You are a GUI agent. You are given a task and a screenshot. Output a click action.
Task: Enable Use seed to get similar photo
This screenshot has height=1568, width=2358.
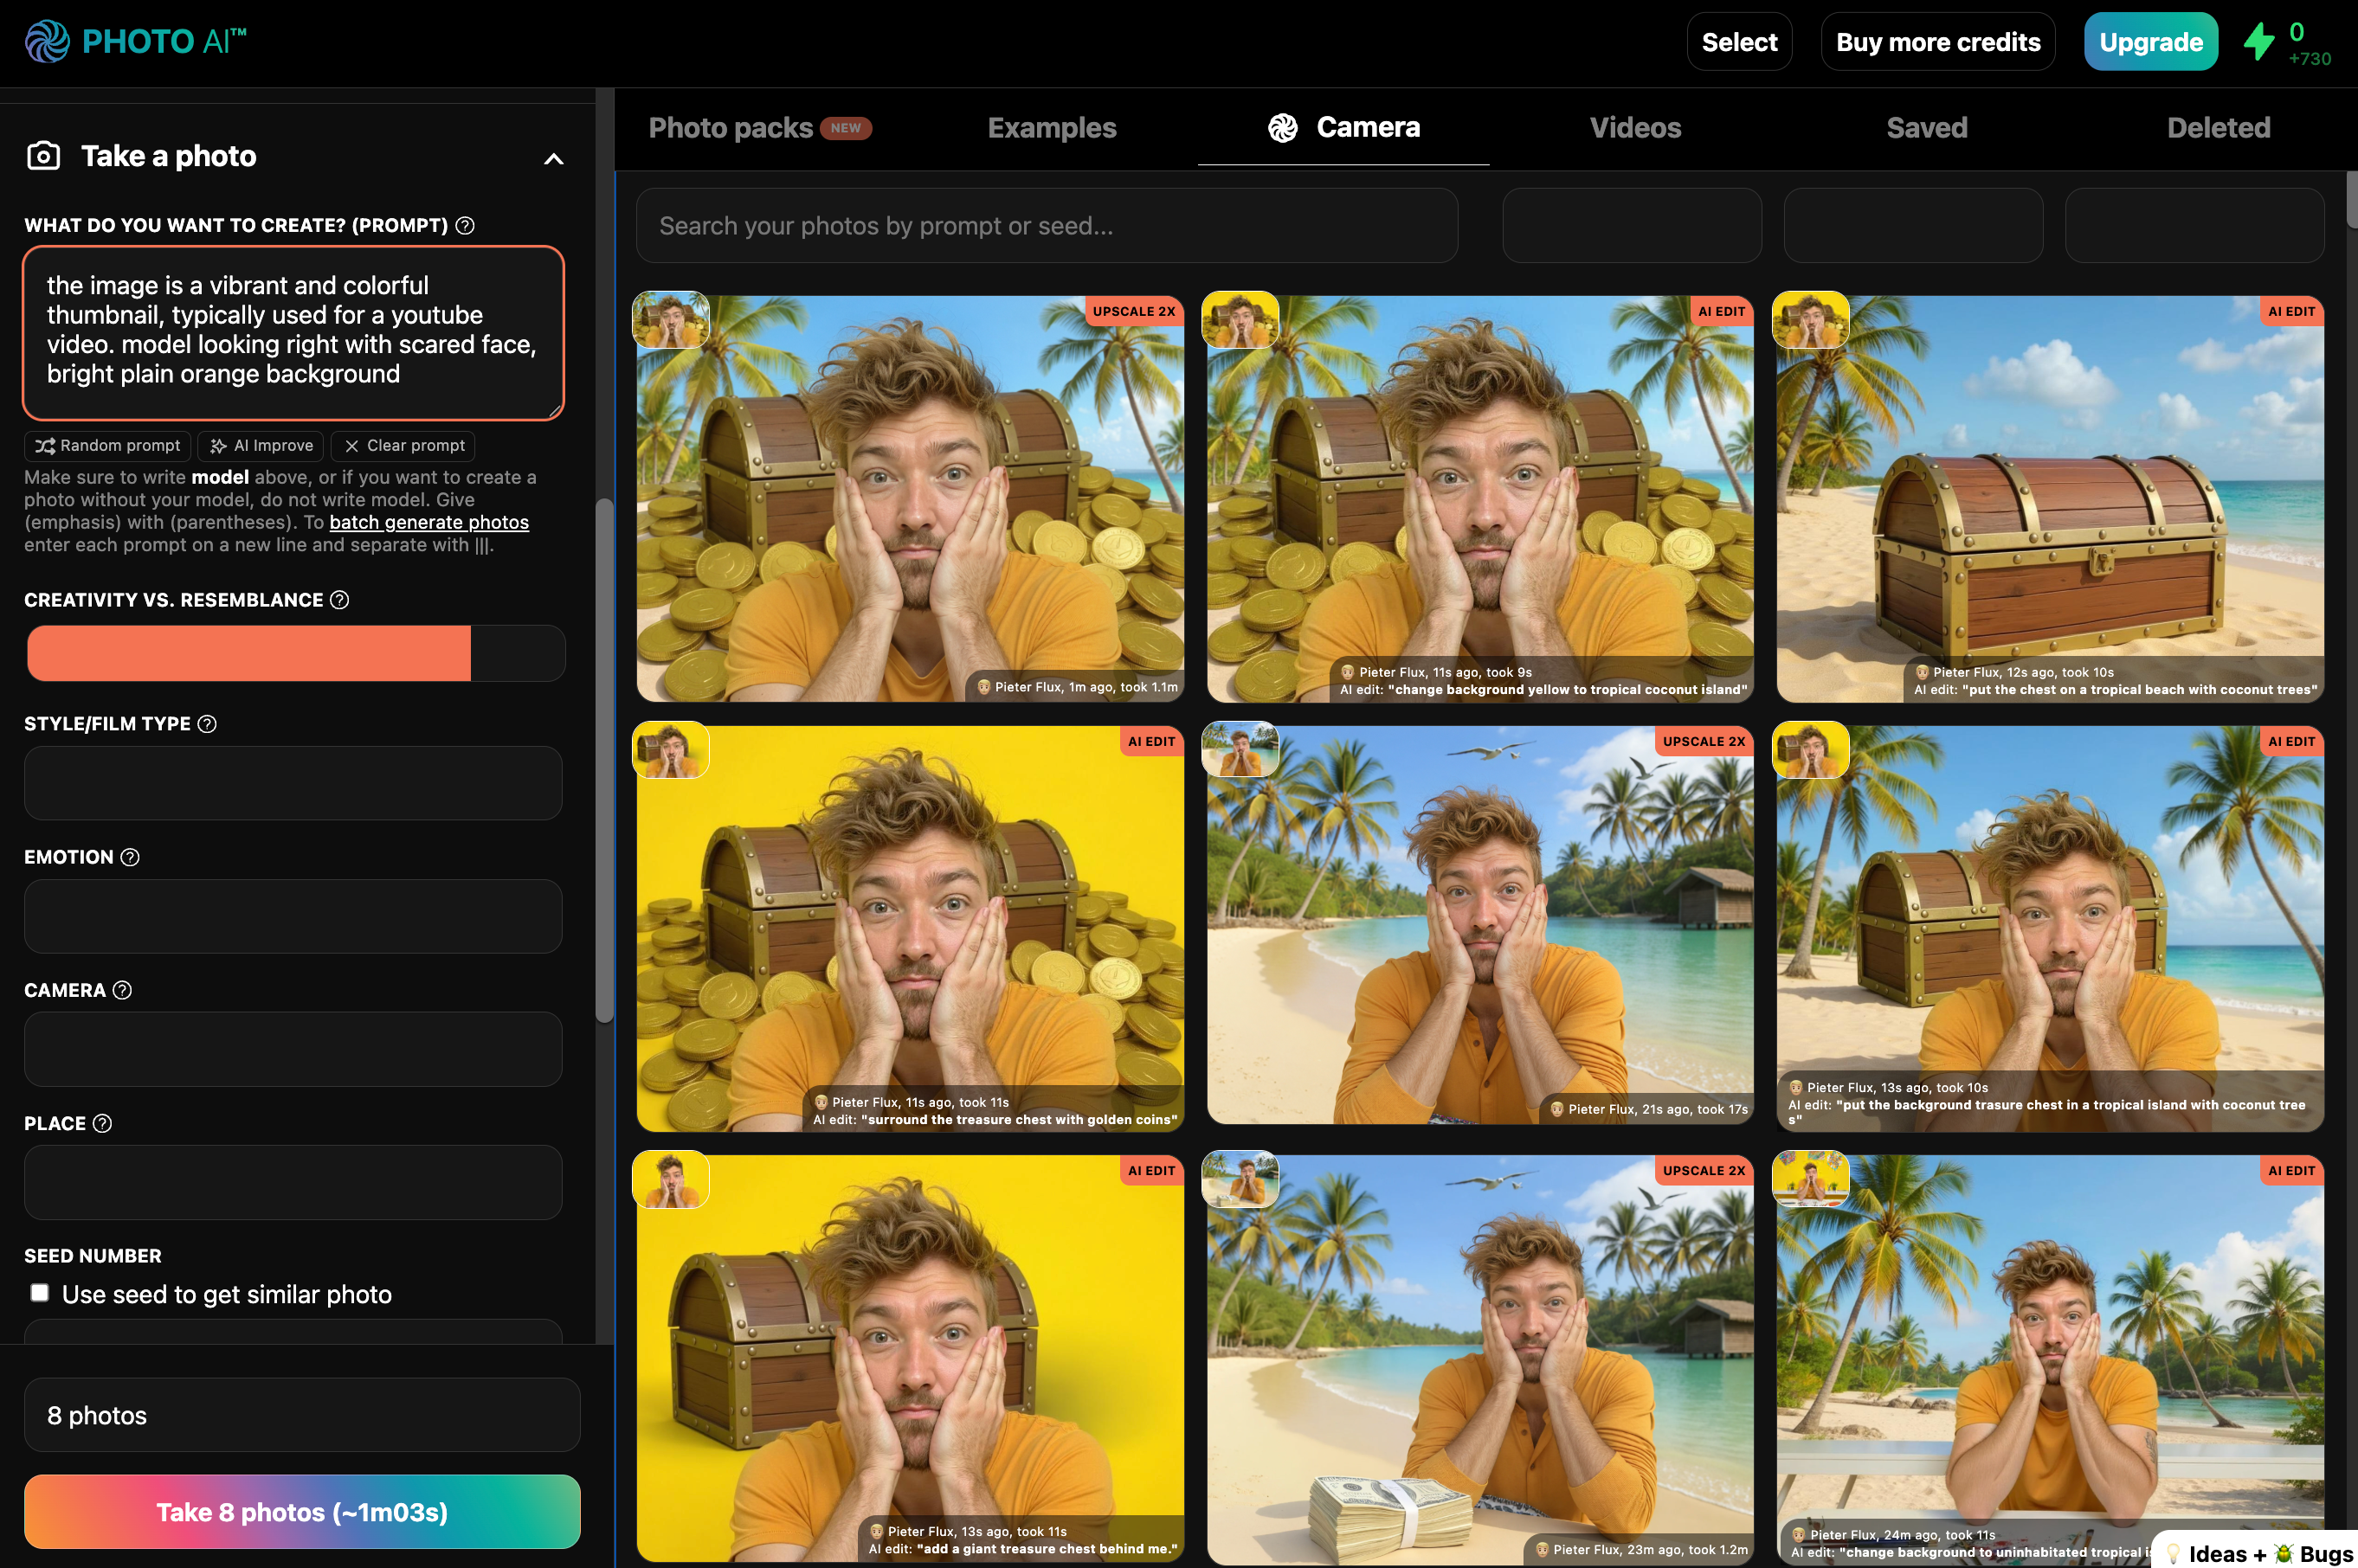coord(40,1293)
